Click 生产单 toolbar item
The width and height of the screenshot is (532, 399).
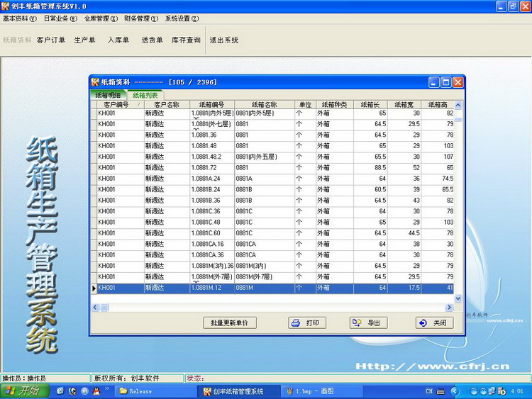tap(84, 40)
